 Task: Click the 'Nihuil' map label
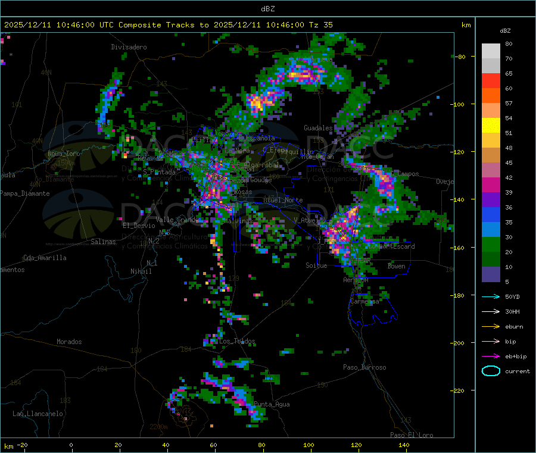pos(141,271)
